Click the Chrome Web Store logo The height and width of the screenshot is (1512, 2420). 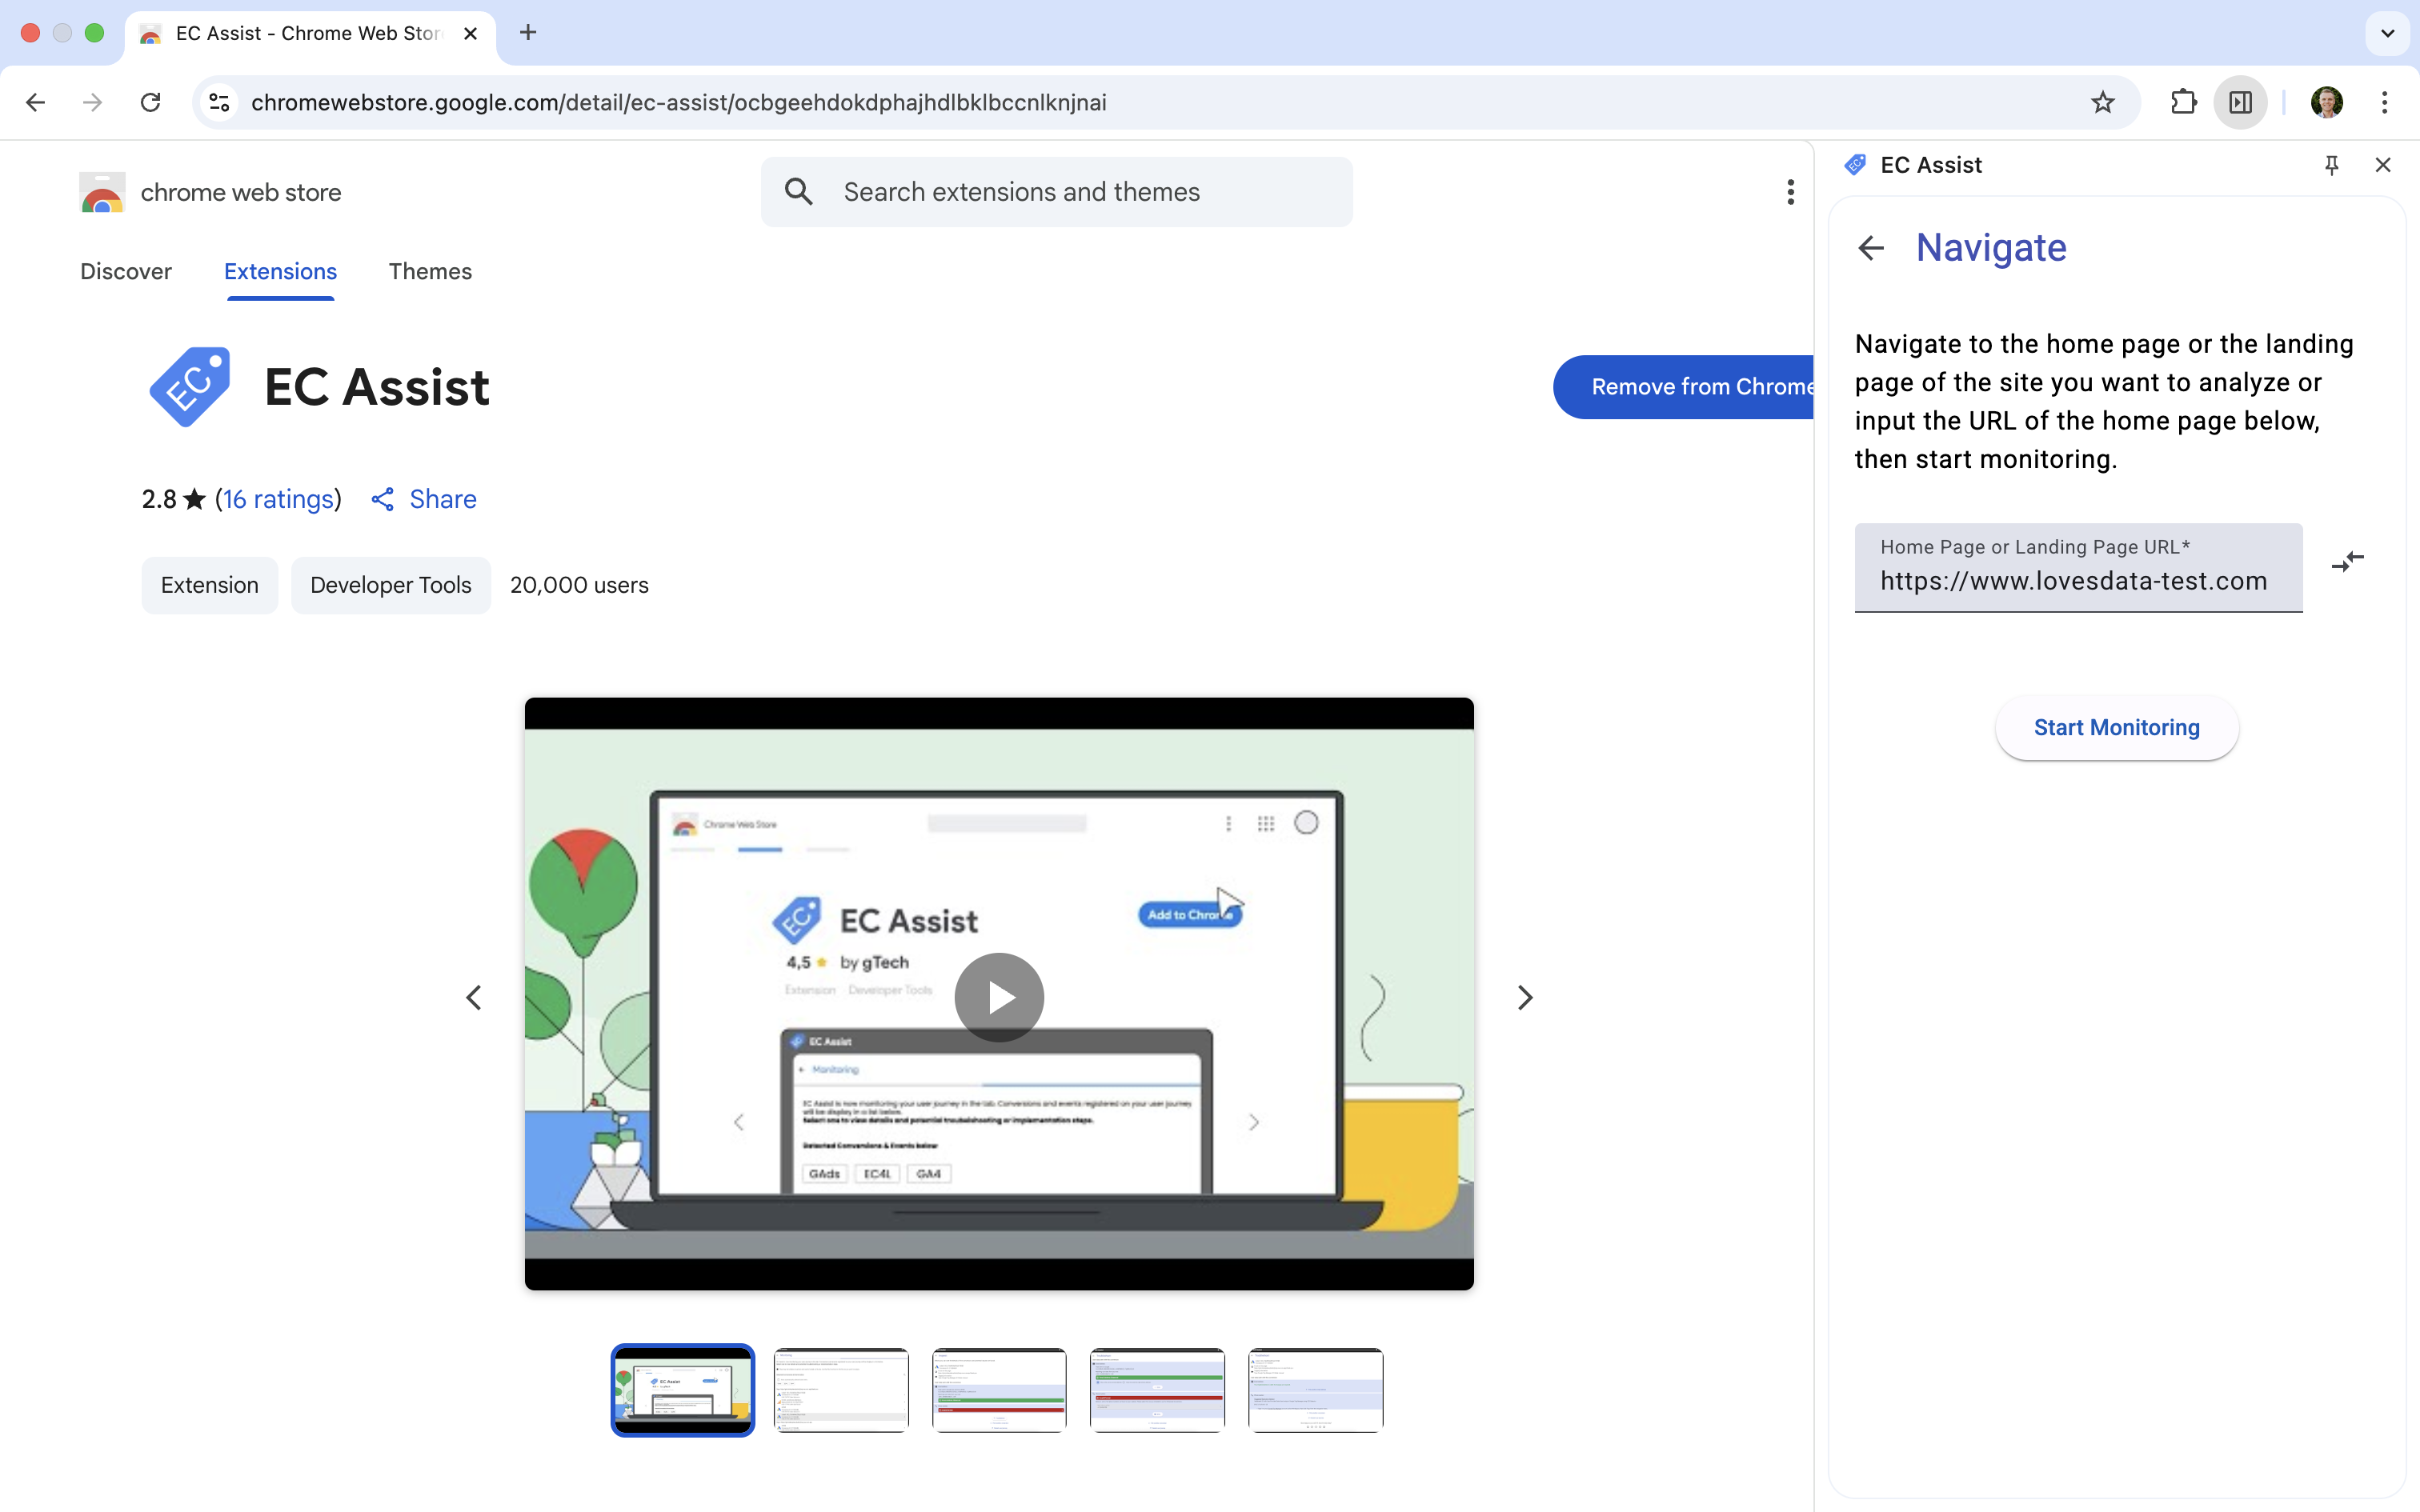[102, 192]
